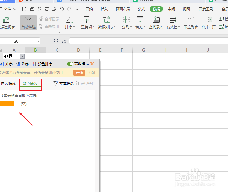This screenshot has height=192, width=228.
Task: Click 全部显示 in the ribbon
Action: (x=49, y=19)
